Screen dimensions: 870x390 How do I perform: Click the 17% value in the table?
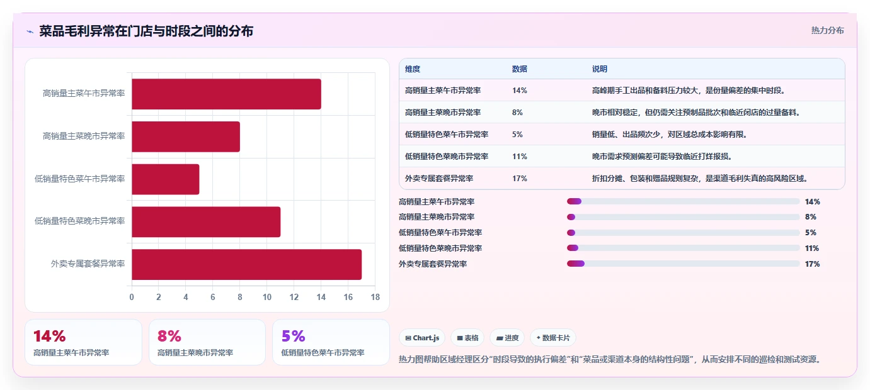[520, 178]
